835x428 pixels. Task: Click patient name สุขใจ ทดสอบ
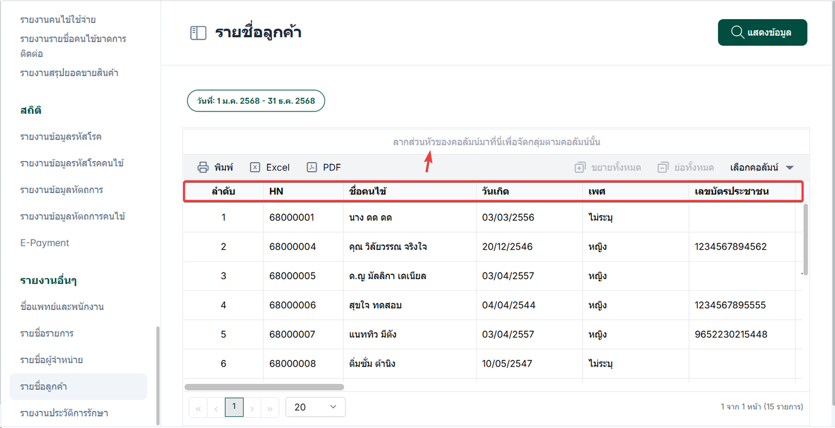375,305
